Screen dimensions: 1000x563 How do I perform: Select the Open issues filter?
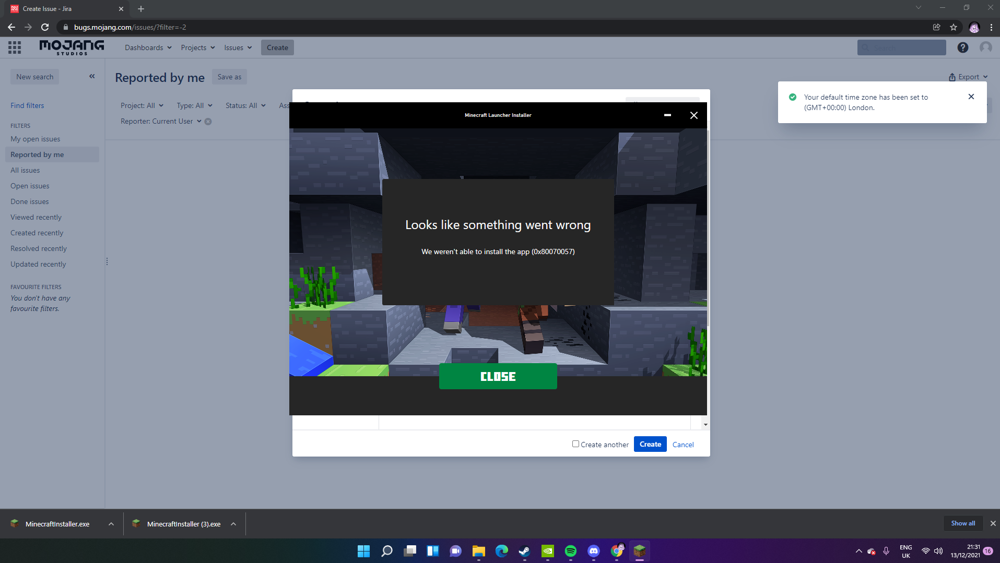[x=30, y=186]
